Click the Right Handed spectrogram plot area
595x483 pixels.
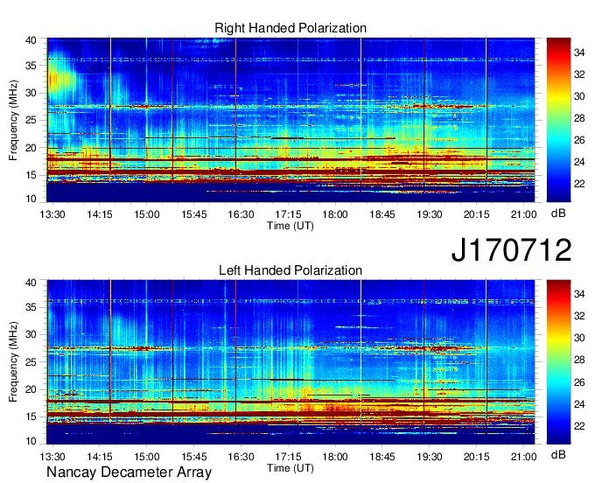pyautogui.click(x=290, y=120)
